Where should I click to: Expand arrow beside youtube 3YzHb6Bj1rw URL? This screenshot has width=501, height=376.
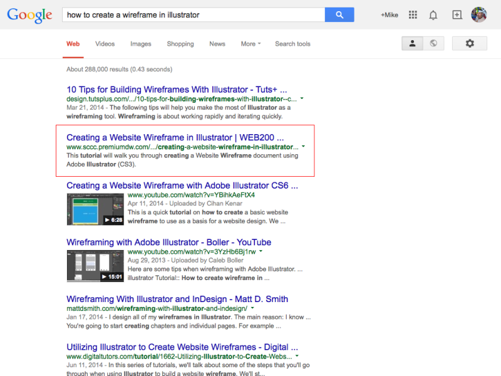point(261,251)
